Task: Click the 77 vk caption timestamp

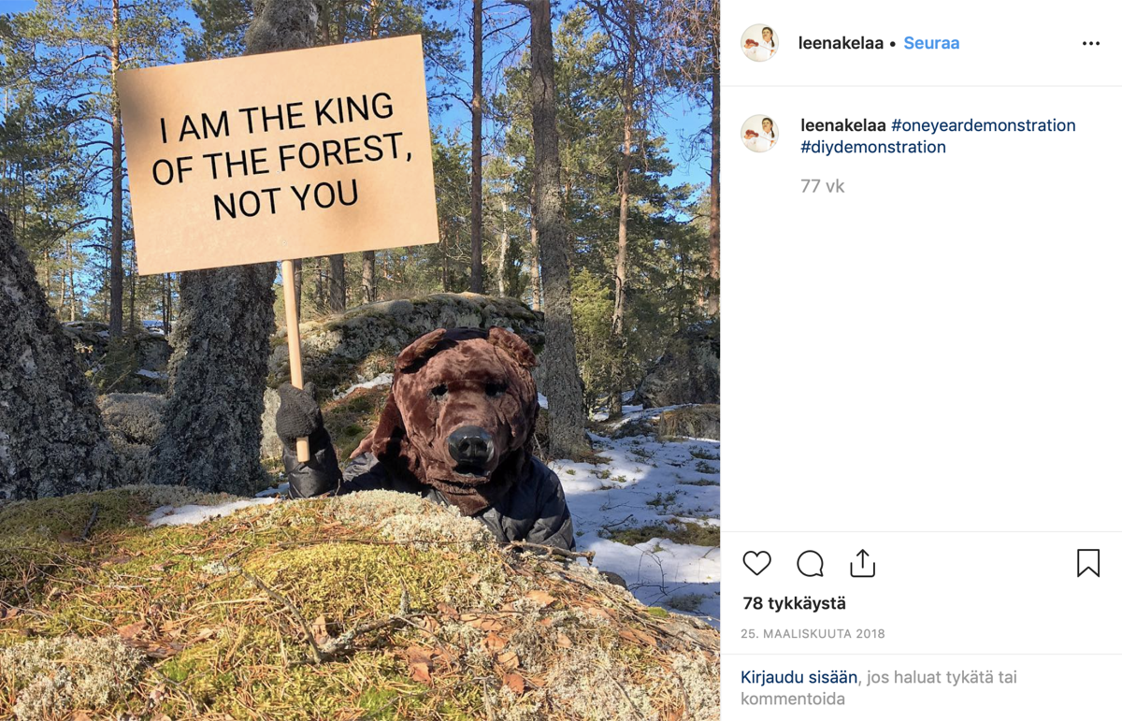Action: pyautogui.click(x=822, y=186)
